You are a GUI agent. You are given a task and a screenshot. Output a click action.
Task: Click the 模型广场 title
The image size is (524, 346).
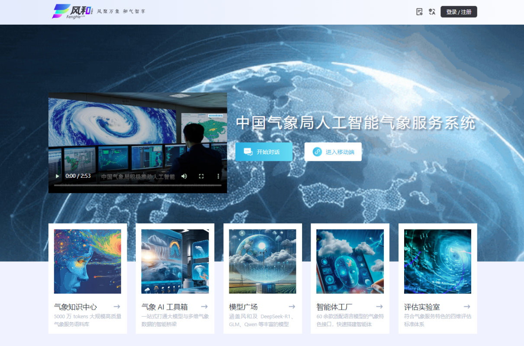pos(243,307)
